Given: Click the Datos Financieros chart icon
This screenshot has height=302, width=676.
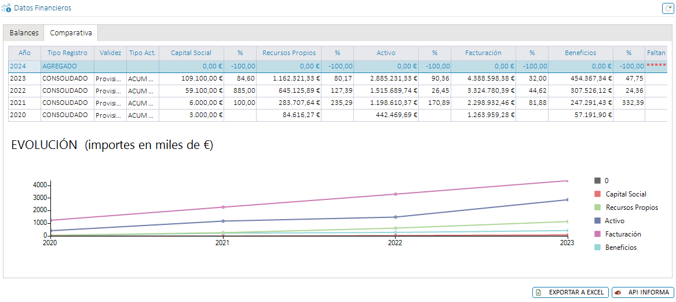Looking at the screenshot, I should click(x=6, y=8).
